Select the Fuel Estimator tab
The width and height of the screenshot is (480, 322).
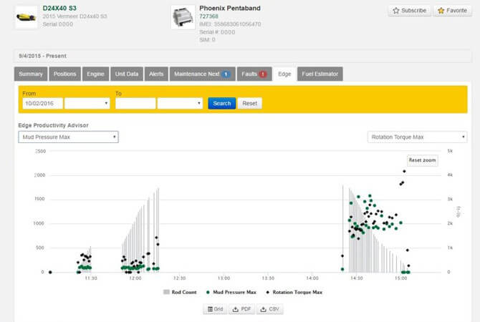320,74
